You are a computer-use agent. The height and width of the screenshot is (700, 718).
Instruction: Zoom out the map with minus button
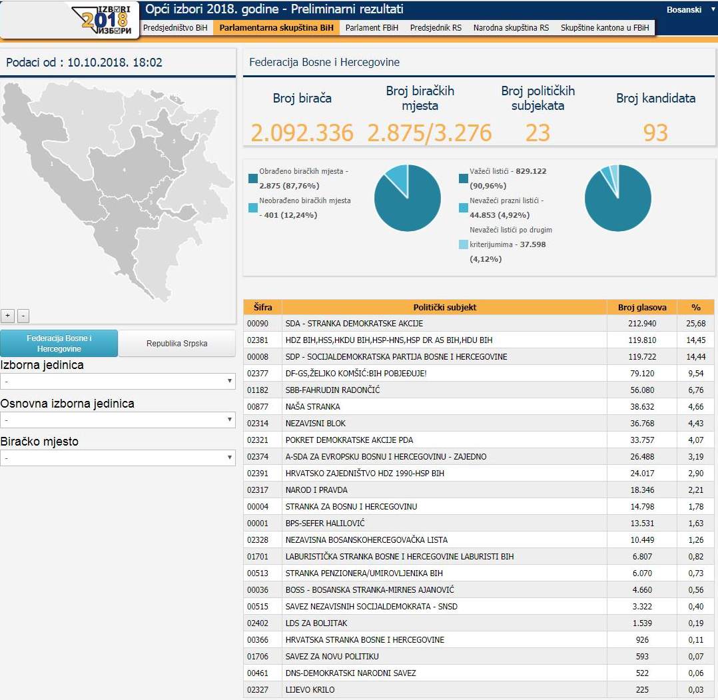click(23, 316)
